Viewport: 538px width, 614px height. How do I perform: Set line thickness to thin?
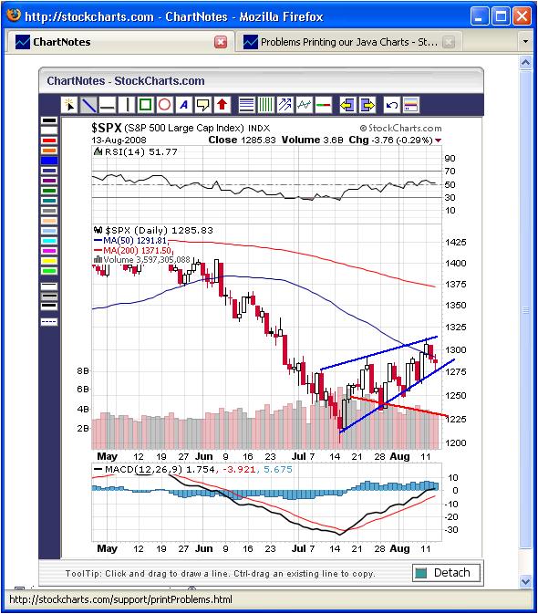coord(49,286)
